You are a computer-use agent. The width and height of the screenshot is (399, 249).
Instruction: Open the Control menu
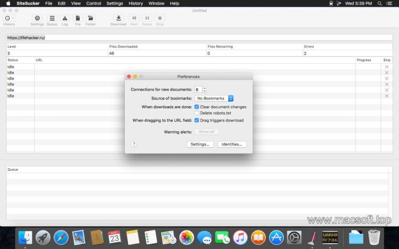pyautogui.click(x=94, y=3)
